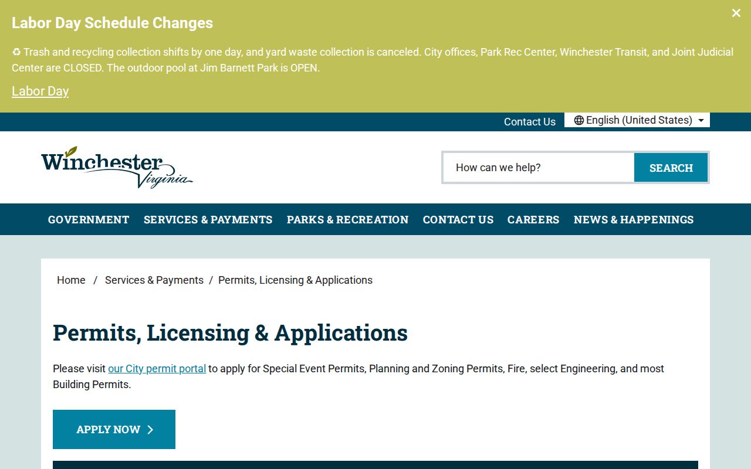Click the 'Permits, Licensing & Applications' page heading
Screen dimensions: 751x469
point(230,333)
